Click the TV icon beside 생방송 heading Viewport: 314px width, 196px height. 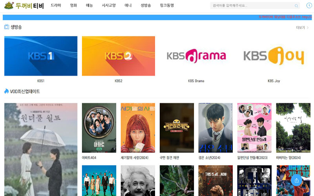coord(7,27)
